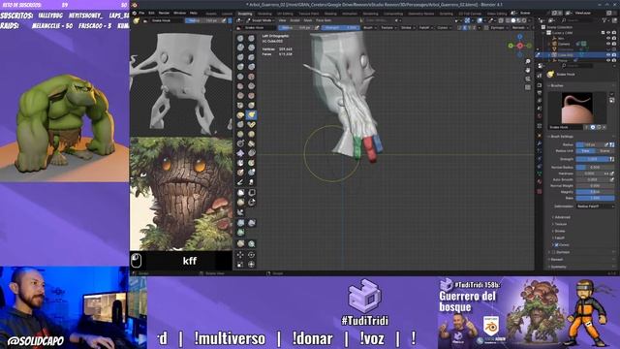Open the Falloff dropdown in tool header

pos(425,28)
